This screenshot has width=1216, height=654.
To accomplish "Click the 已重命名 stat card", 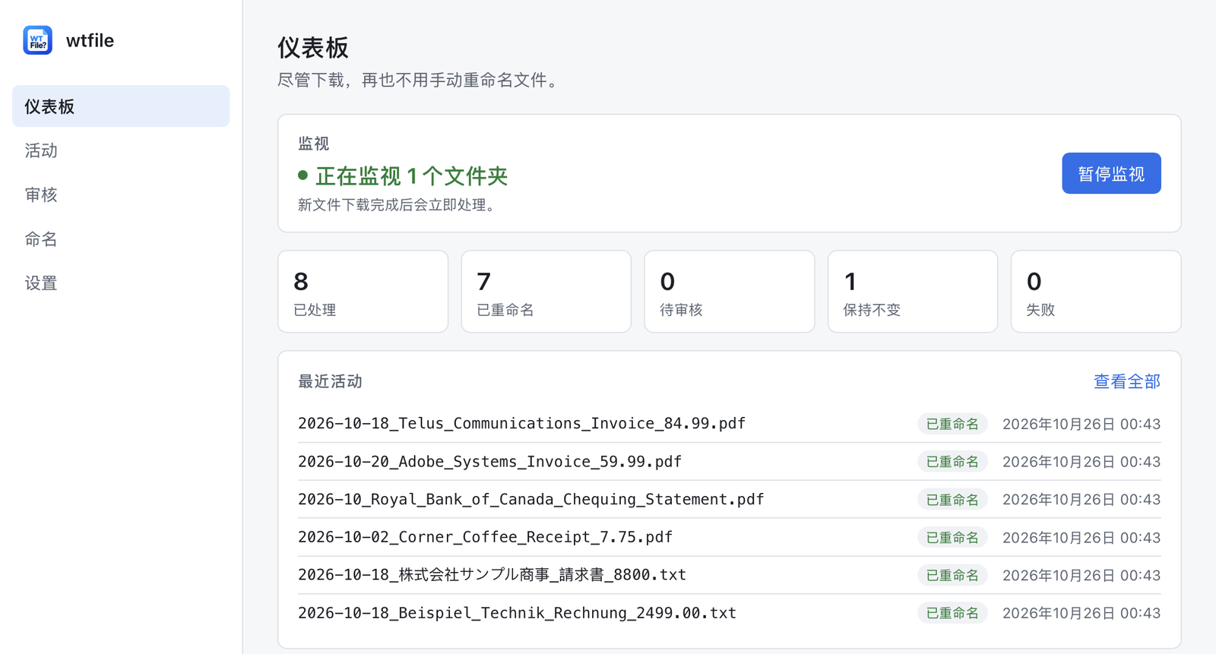I will [x=546, y=292].
